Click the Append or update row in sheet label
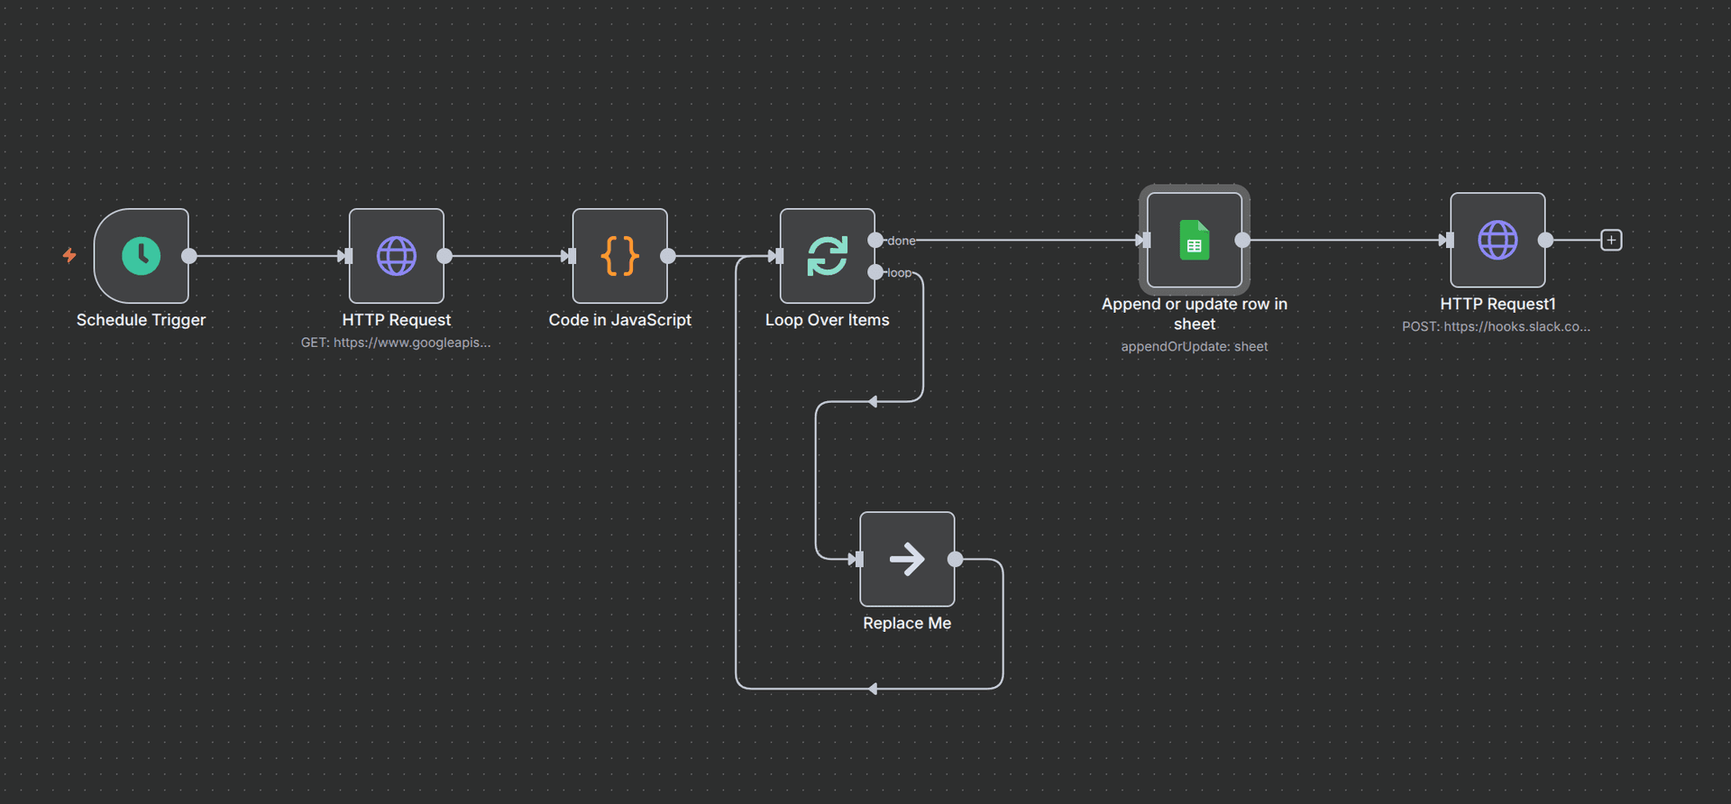This screenshot has width=1731, height=804. tap(1195, 314)
